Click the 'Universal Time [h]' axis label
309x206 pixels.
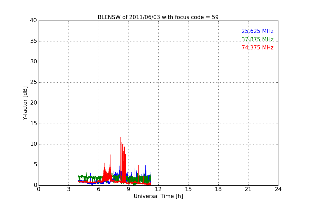(x=158, y=196)
